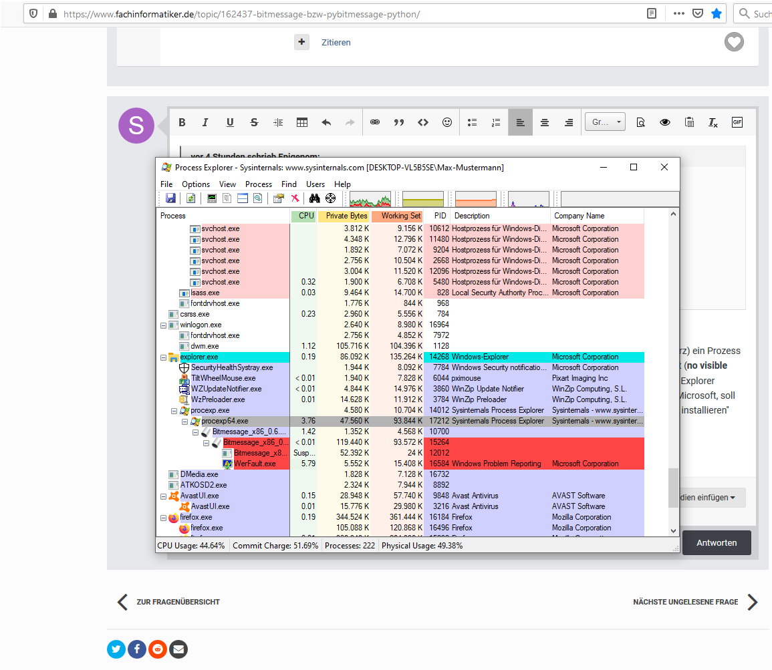Open the Users menu
This screenshot has height=670, width=772.
click(315, 184)
